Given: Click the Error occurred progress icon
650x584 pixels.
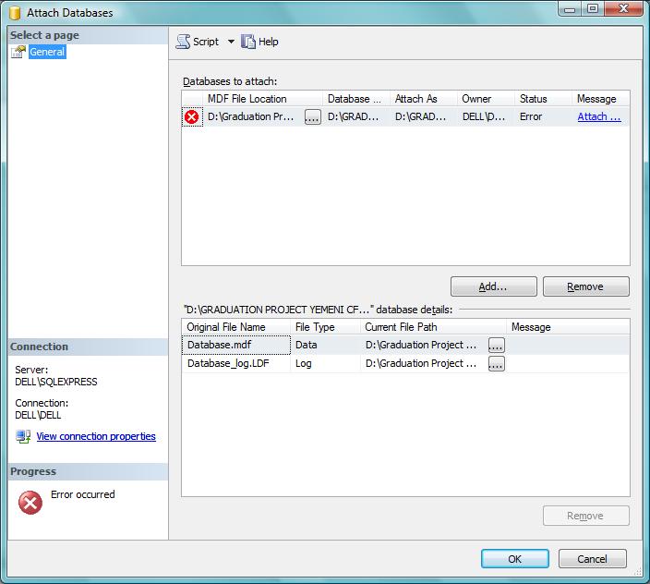Looking at the screenshot, I should (30, 503).
